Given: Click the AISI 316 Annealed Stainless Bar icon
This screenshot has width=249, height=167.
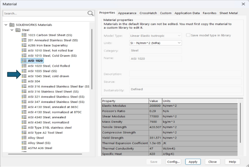Looking at the screenshot, I should 24,86.
